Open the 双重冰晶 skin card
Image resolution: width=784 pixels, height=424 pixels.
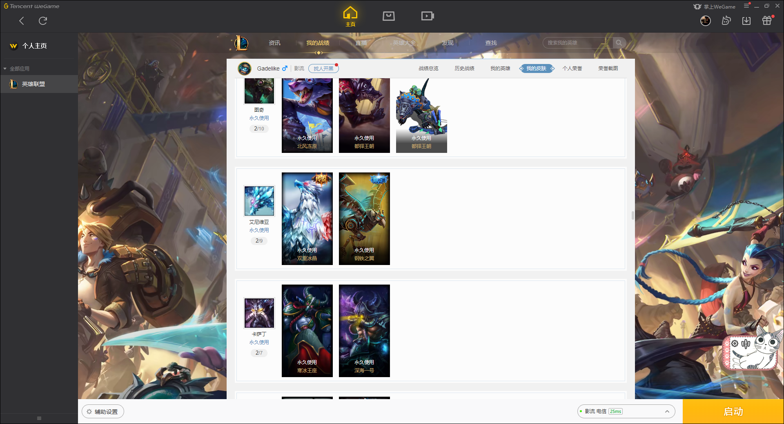(307, 219)
